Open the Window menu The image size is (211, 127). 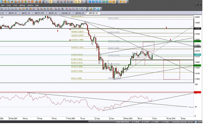pyautogui.click(x=30, y=5)
